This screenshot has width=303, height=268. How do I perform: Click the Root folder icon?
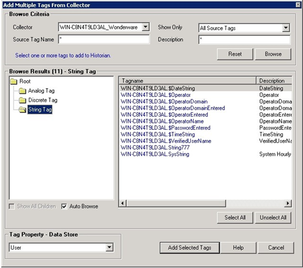coord(14,81)
